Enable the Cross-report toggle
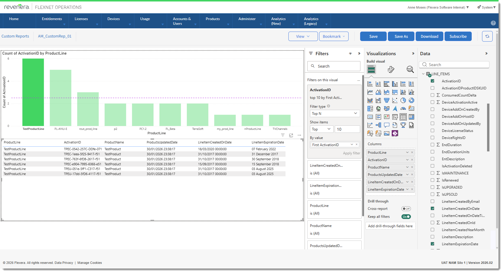Image resolution: width=503 pixels, height=273 pixels. 406,209
